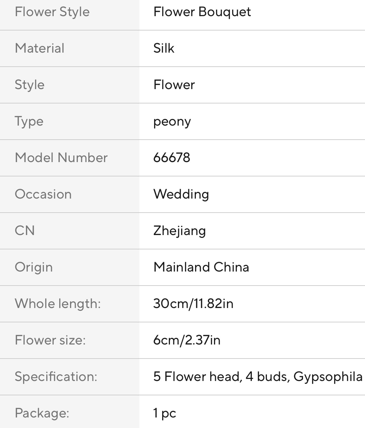Select the "1 pc" package value
The width and height of the screenshot is (365, 428).
(165, 413)
